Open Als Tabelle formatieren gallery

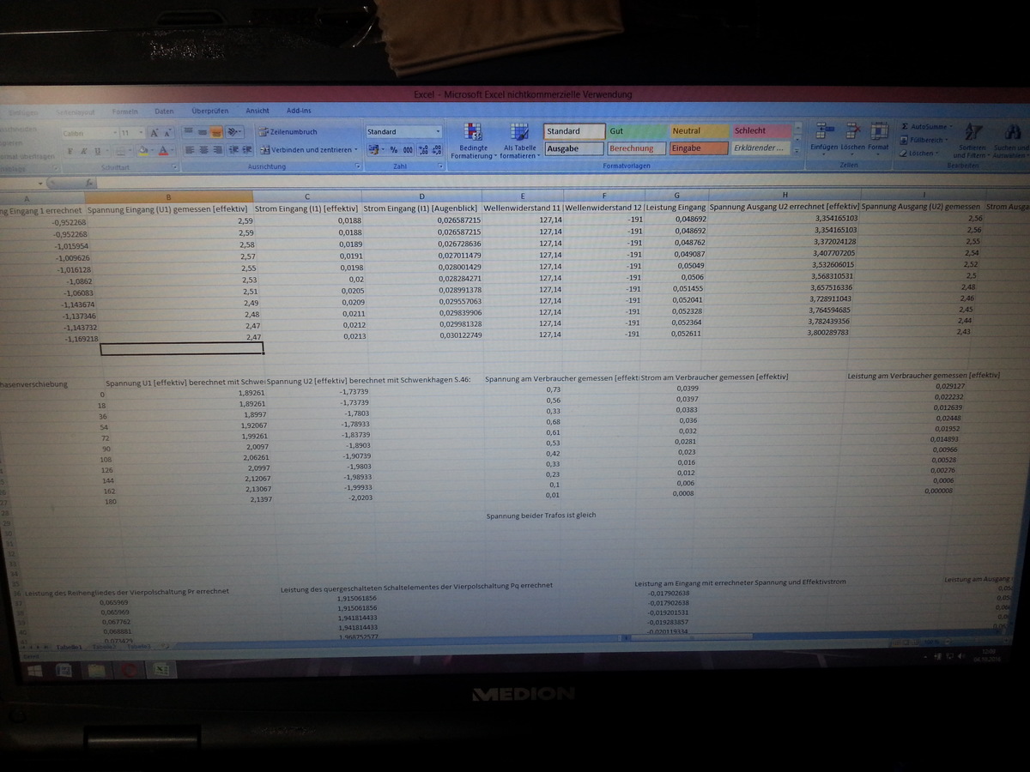pyautogui.click(x=518, y=142)
